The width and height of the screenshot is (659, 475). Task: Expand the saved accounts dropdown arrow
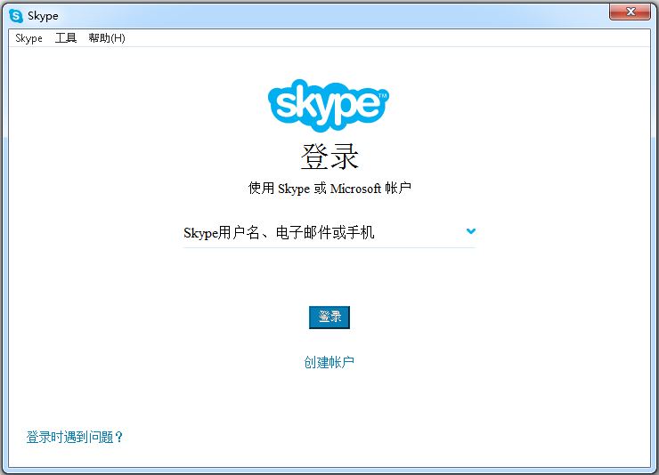471,230
